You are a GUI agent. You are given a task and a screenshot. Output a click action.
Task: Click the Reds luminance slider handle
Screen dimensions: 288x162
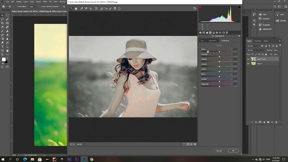pos(219,52)
